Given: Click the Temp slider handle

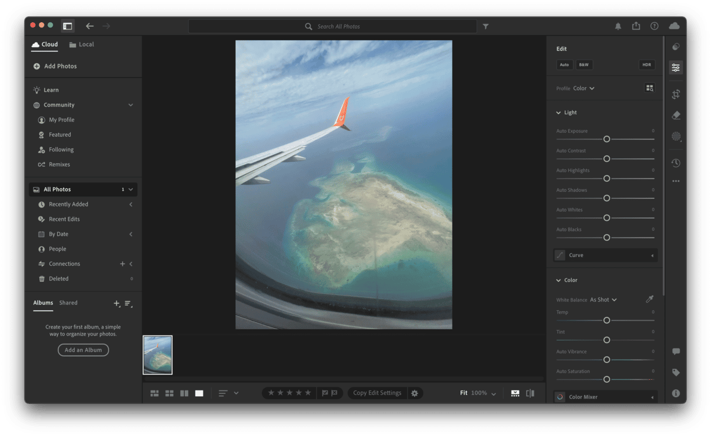Looking at the screenshot, I should pos(606,320).
